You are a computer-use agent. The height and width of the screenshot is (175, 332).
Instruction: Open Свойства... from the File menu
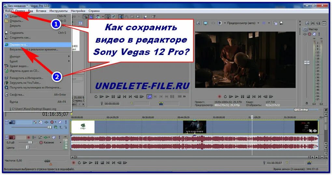(x=38, y=95)
